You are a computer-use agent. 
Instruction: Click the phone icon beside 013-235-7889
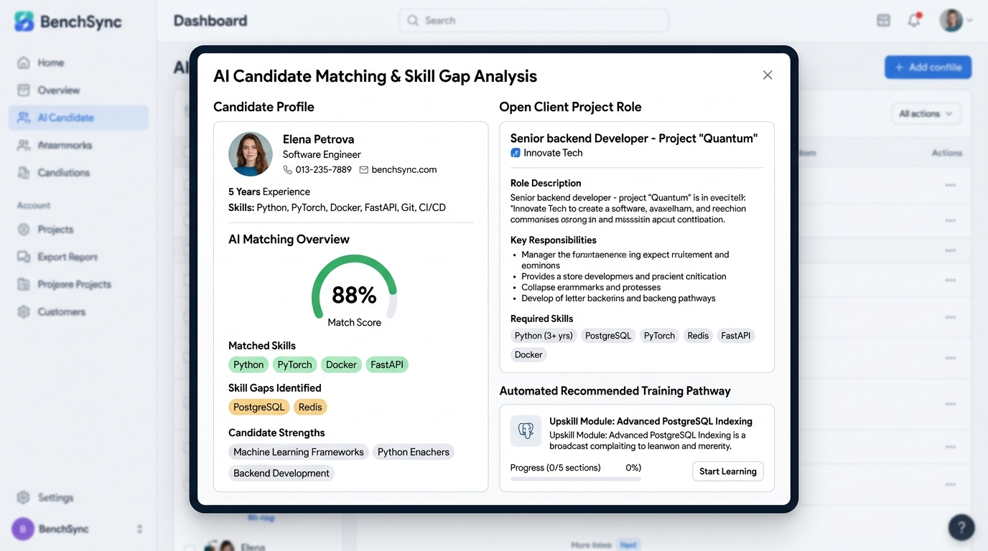tap(288, 170)
